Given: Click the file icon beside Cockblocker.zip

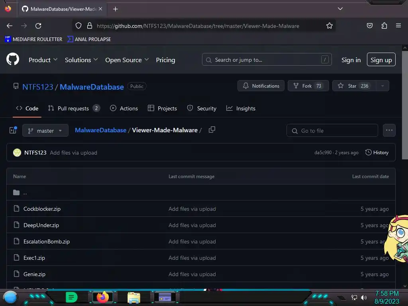Looking at the screenshot, I should pos(16,208).
